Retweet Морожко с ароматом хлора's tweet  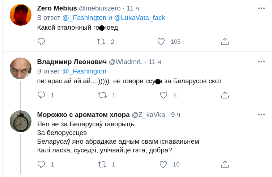[102, 164]
